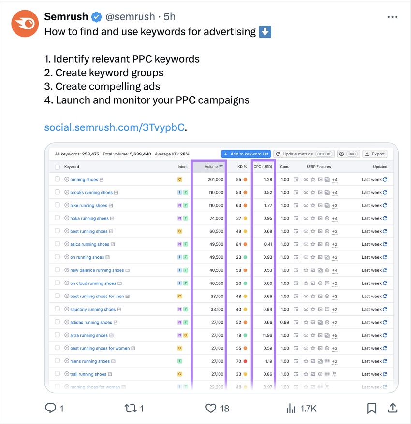Image resolution: width=411 pixels, height=424 pixels.
Task: Click the retweet icon
Action: pos(131,408)
